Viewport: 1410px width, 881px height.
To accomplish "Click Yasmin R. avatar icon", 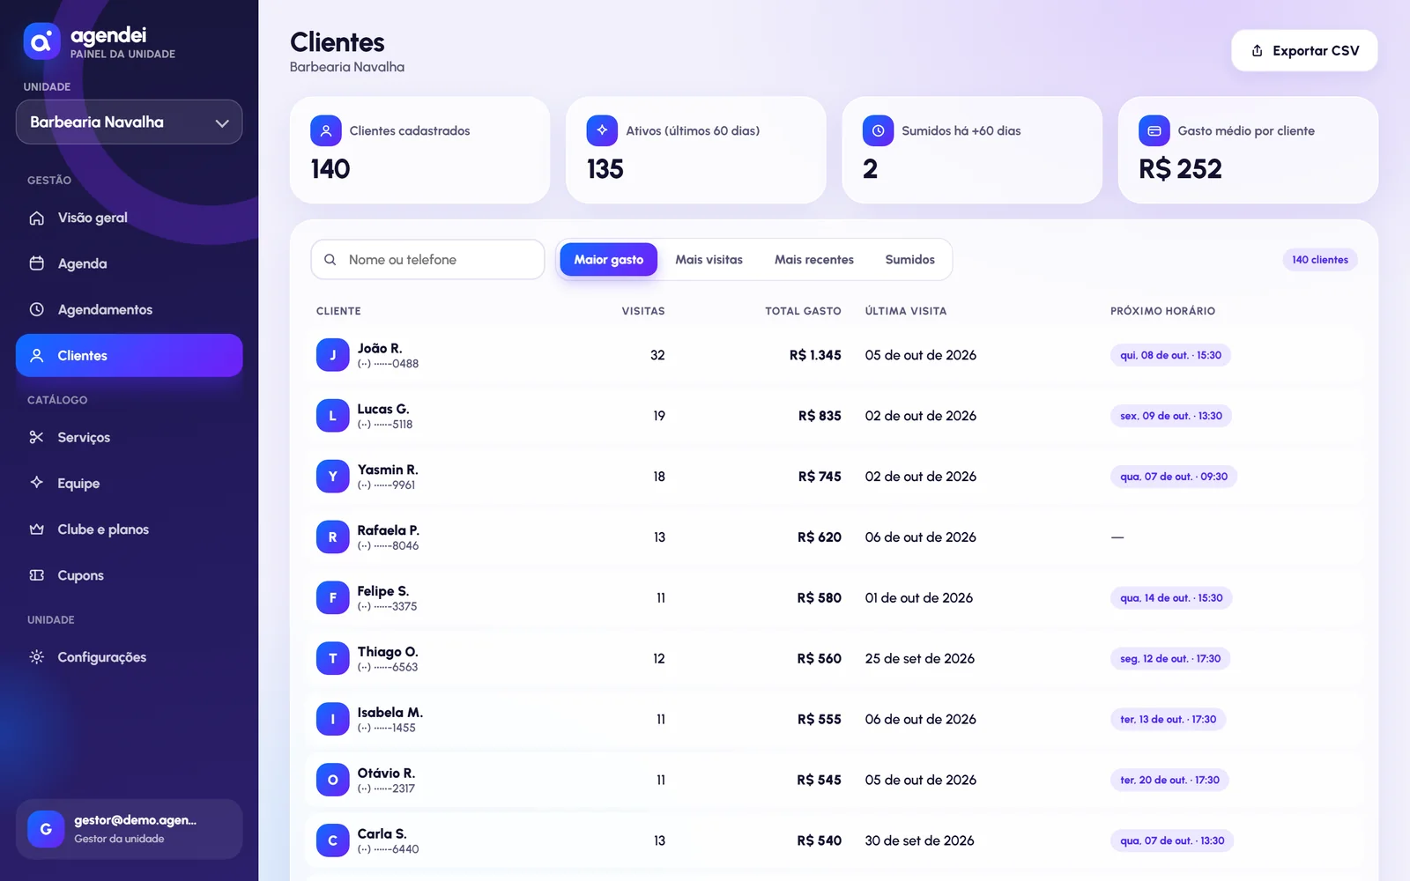I will (x=333, y=477).
